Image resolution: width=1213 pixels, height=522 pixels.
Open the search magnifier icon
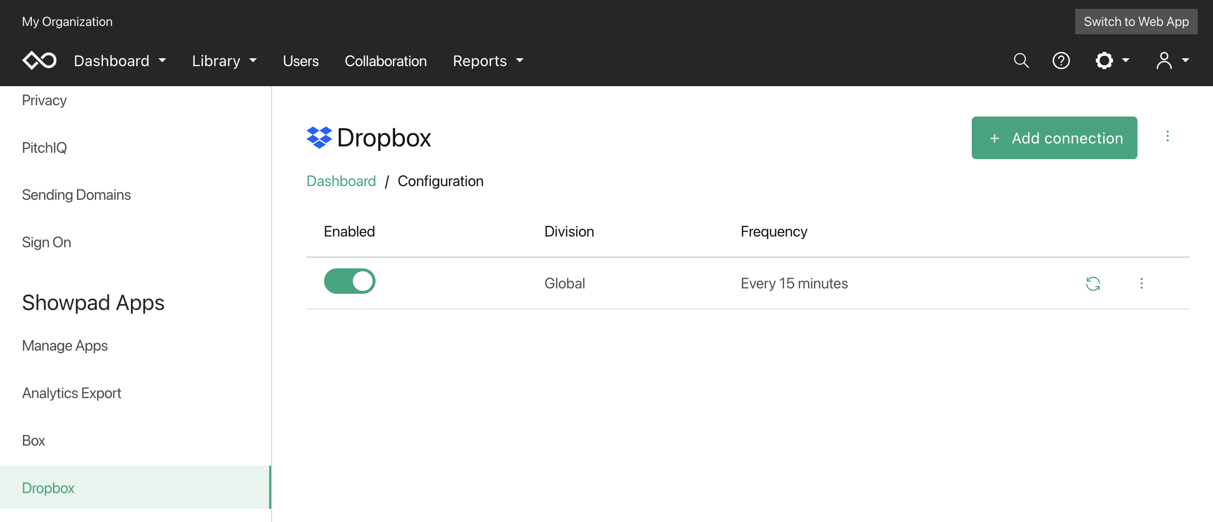coord(1021,61)
